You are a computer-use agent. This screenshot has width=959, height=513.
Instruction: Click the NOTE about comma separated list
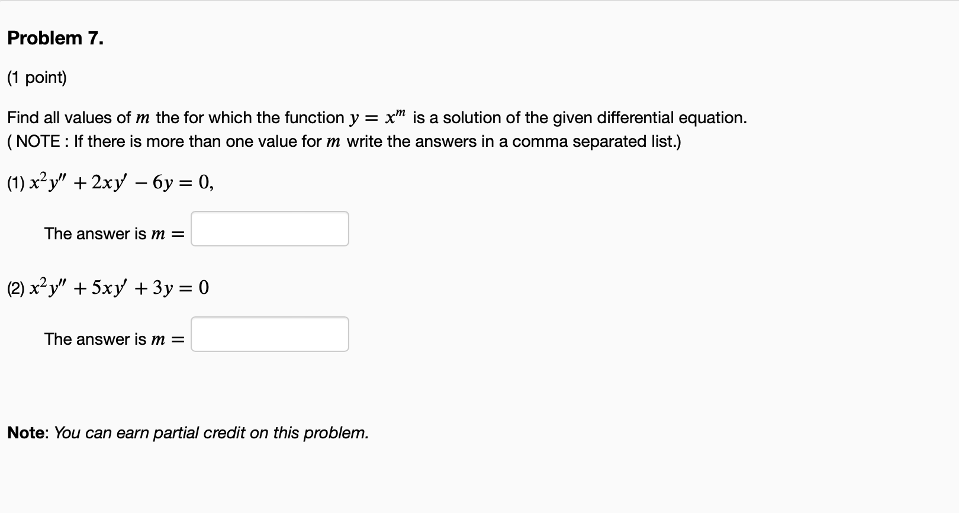(345, 142)
